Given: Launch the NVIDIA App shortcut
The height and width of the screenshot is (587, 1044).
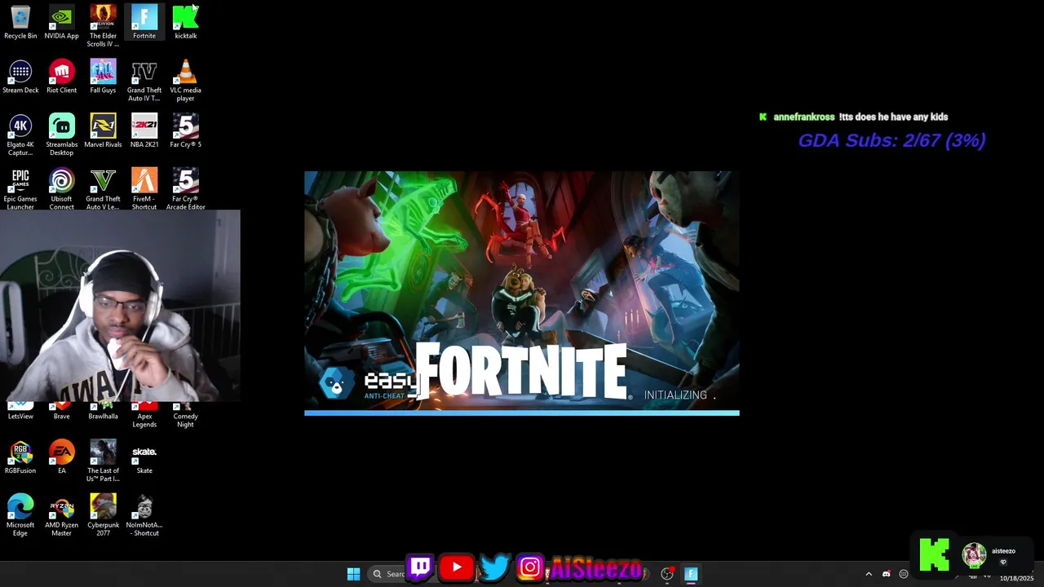Looking at the screenshot, I should 61,22.
